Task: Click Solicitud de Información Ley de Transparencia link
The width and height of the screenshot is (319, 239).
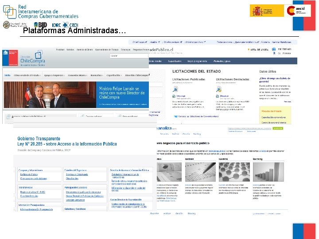Action: click(x=125, y=176)
